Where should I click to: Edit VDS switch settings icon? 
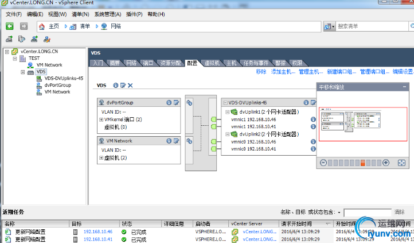click(x=123, y=86)
